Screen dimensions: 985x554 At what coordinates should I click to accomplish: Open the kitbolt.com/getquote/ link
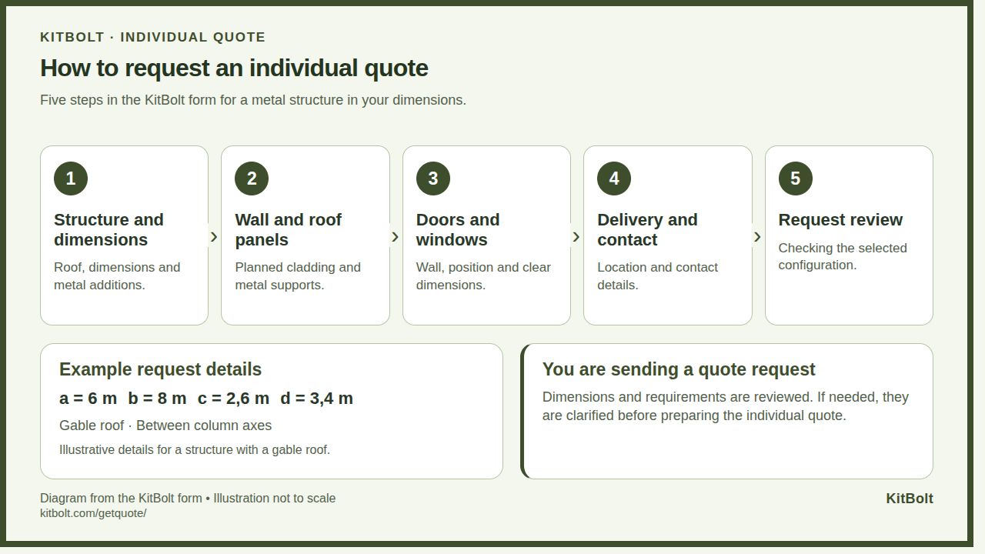(93, 513)
